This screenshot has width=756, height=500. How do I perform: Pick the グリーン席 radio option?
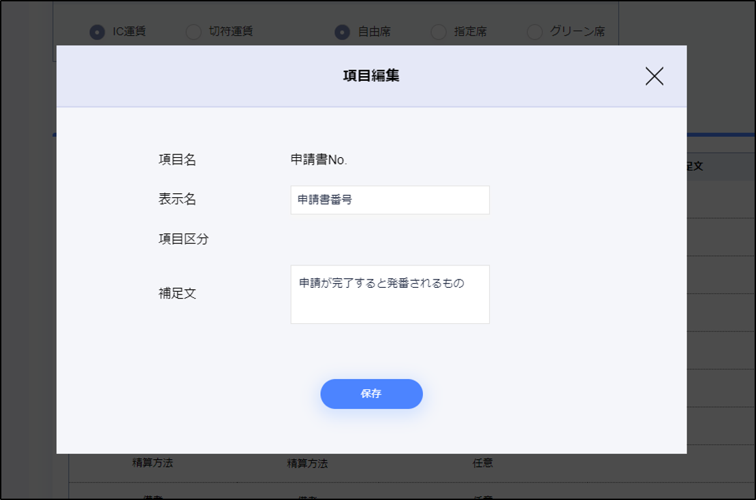point(535,32)
